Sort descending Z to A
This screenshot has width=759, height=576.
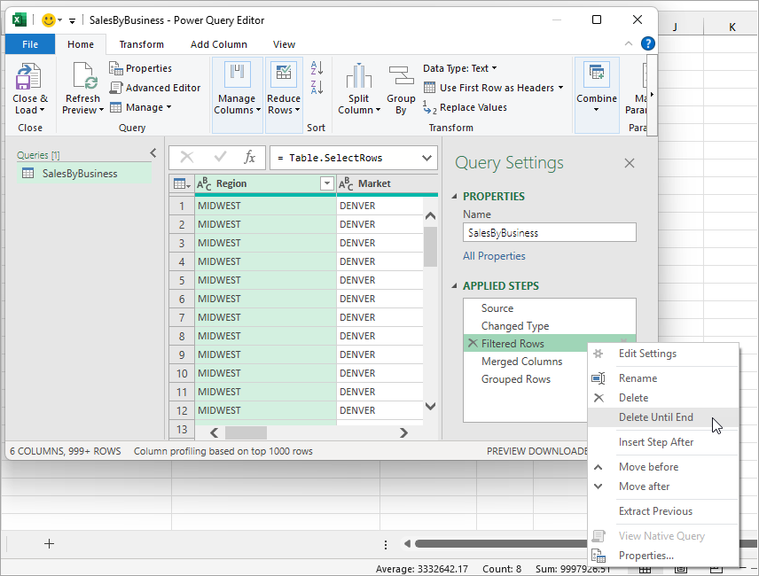317,88
